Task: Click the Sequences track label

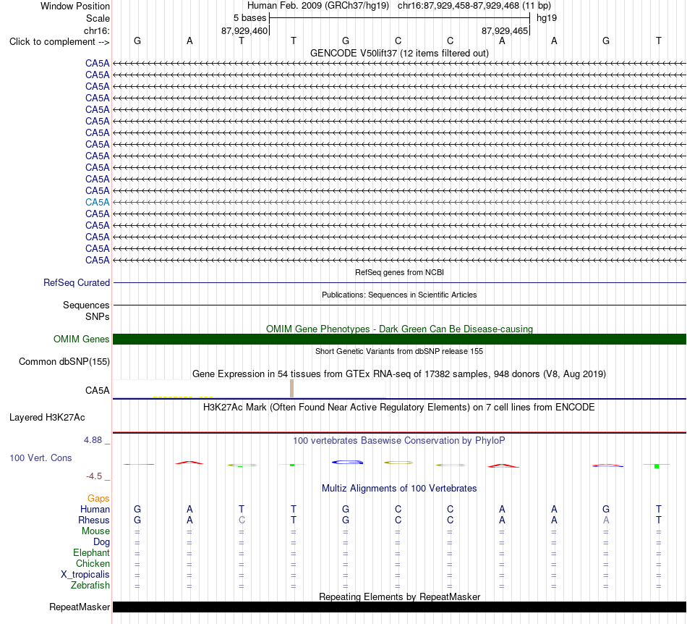Action: coord(86,305)
